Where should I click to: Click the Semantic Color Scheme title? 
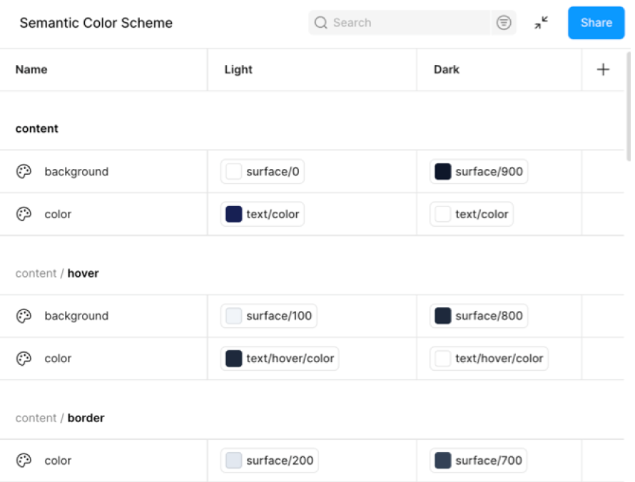click(x=96, y=23)
